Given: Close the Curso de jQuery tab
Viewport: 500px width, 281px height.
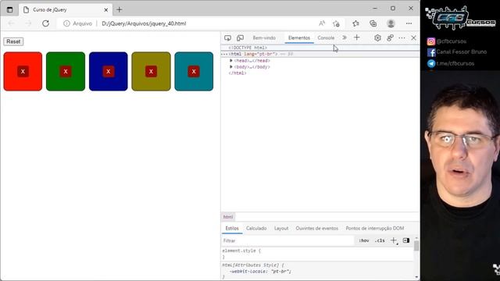Looking at the screenshot, I should coord(106,10).
